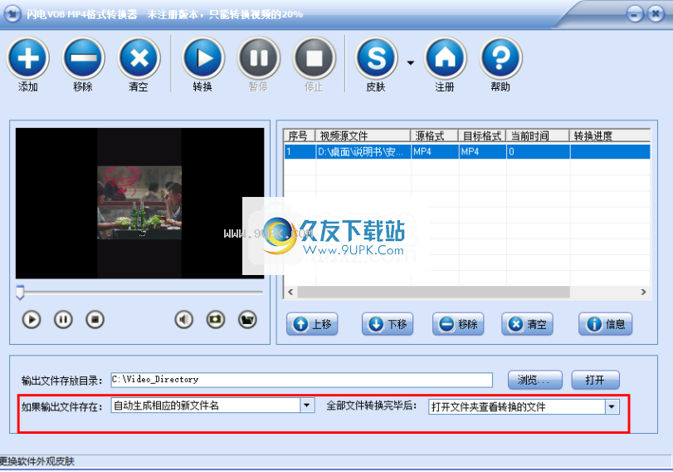Open the 全部文件转换完毕后 dropdown
The image size is (673, 472).
612,406
